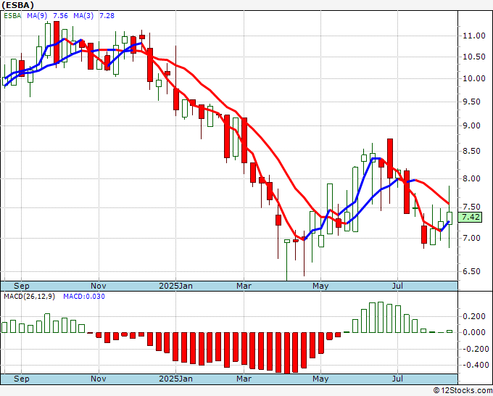This screenshot has width=493, height=396.
Task: Click the 9.00 price axis label
Action: point(472,125)
